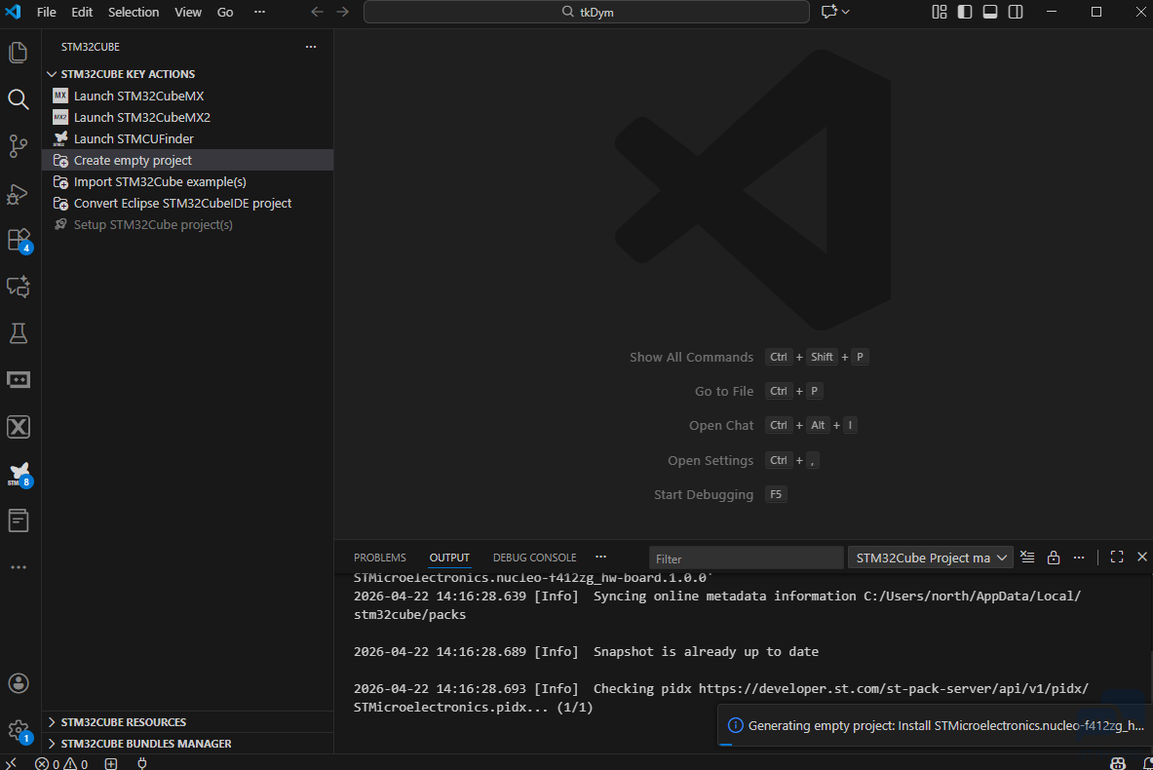Screen dimensions: 1153x770
Task: Switch to the PROBLEMS tab
Action: (x=379, y=558)
